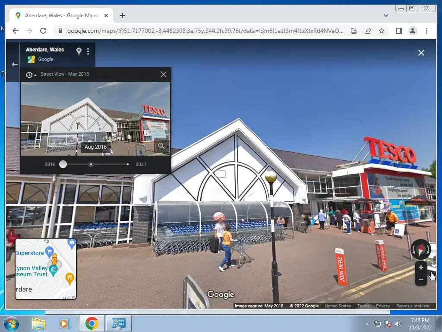Click the Cynon Valley Museum pin
The image size is (442, 332).
click(53, 271)
